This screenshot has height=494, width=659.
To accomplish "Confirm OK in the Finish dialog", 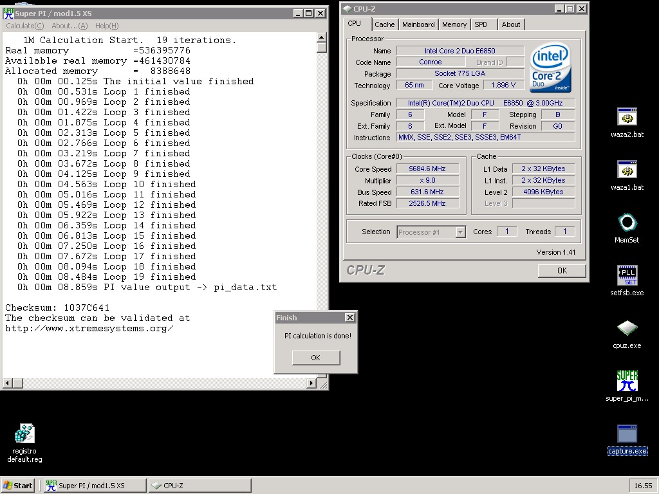I will pos(315,358).
